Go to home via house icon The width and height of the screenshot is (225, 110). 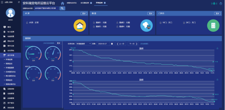62,3
